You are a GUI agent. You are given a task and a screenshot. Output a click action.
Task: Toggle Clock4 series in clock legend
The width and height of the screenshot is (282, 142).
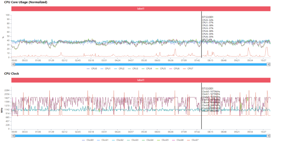click(148, 140)
